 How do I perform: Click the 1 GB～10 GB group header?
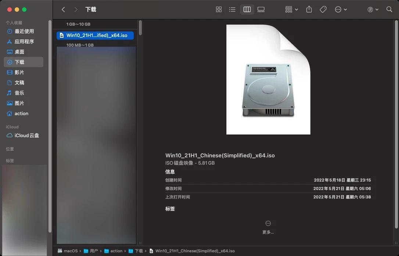click(78, 24)
